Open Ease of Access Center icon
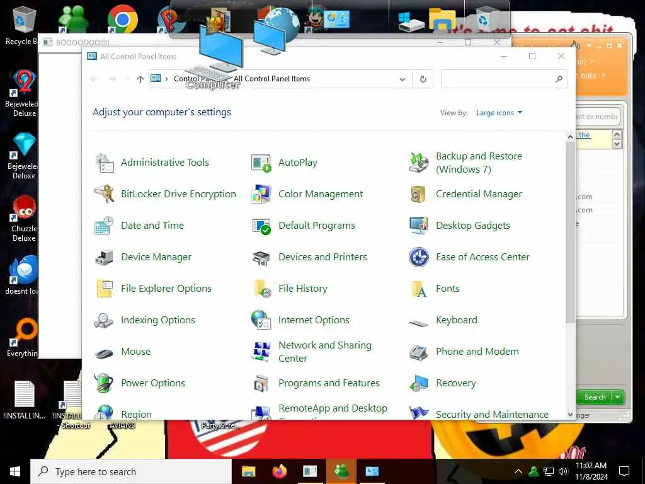The width and height of the screenshot is (645, 484). point(419,257)
